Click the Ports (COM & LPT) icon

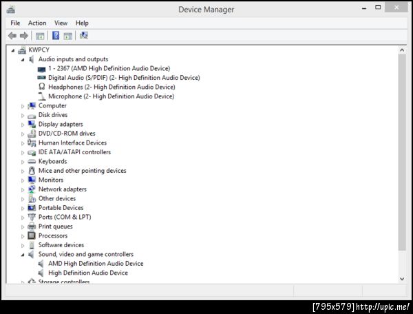tap(32, 217)
